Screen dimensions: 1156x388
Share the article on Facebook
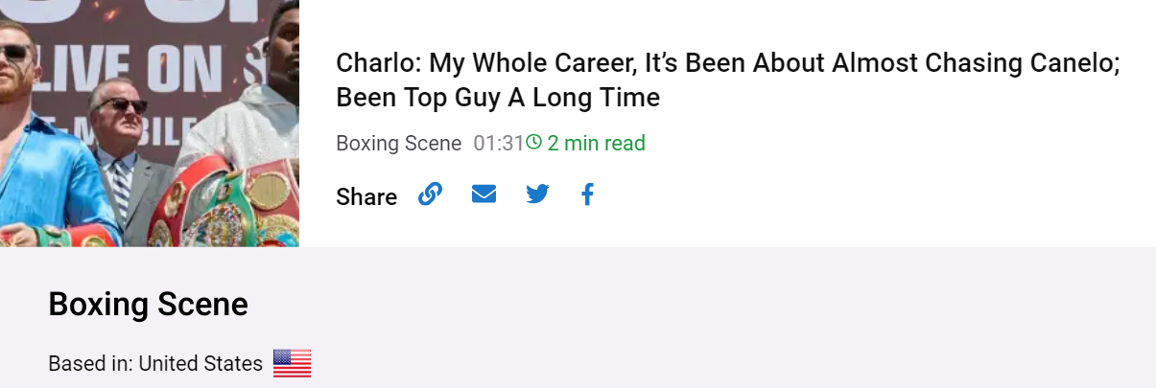pos(588,194)
